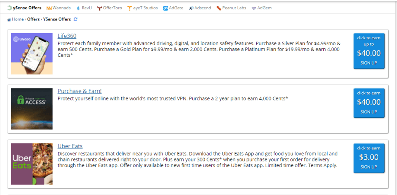
Task: Click the Private Internet Access thumbnail
Action: 32,109
